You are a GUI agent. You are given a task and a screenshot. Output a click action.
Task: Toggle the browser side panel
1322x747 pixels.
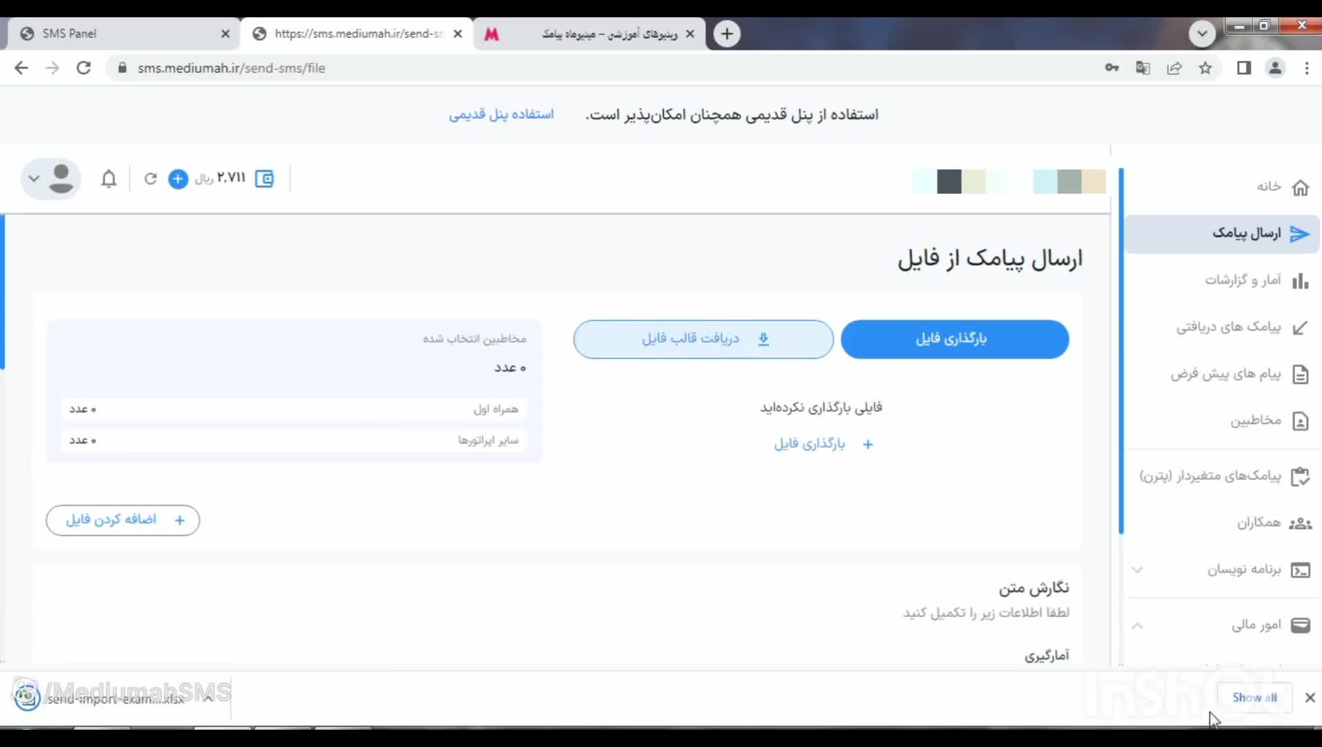(1244, 68)
